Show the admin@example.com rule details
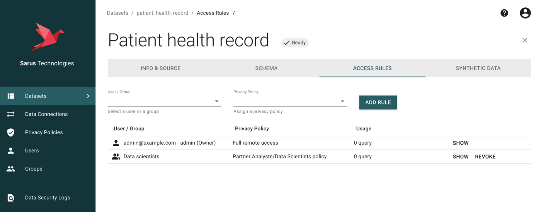This screenshot has width=541, height=212. [x=461, y=143]
